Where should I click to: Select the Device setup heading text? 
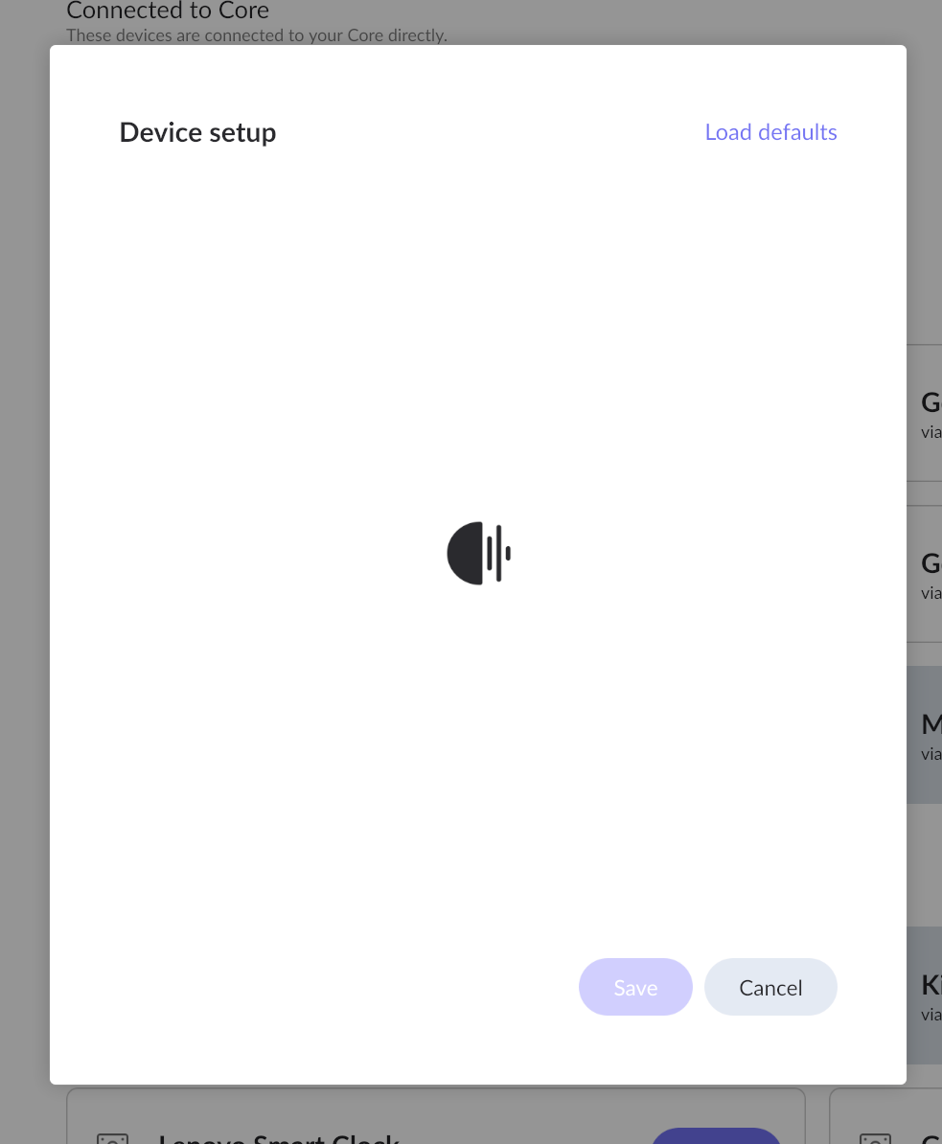coord(197,133)
